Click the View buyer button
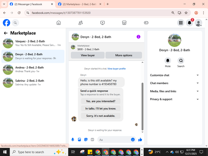The image size is (208, 156). point(88,55)
